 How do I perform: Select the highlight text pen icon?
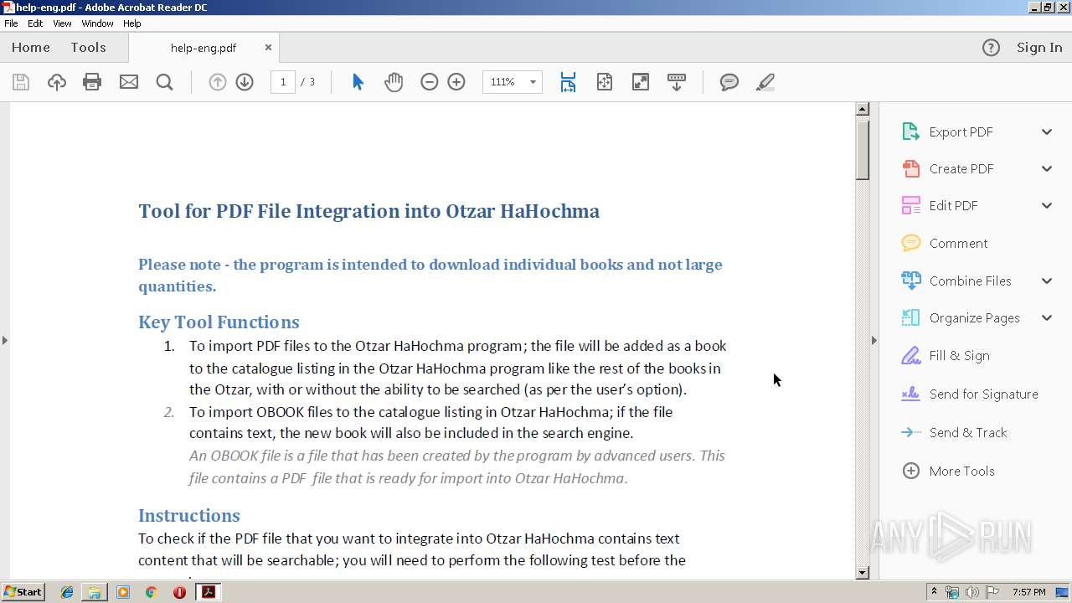pyautogui.click(x=765, y=82)
